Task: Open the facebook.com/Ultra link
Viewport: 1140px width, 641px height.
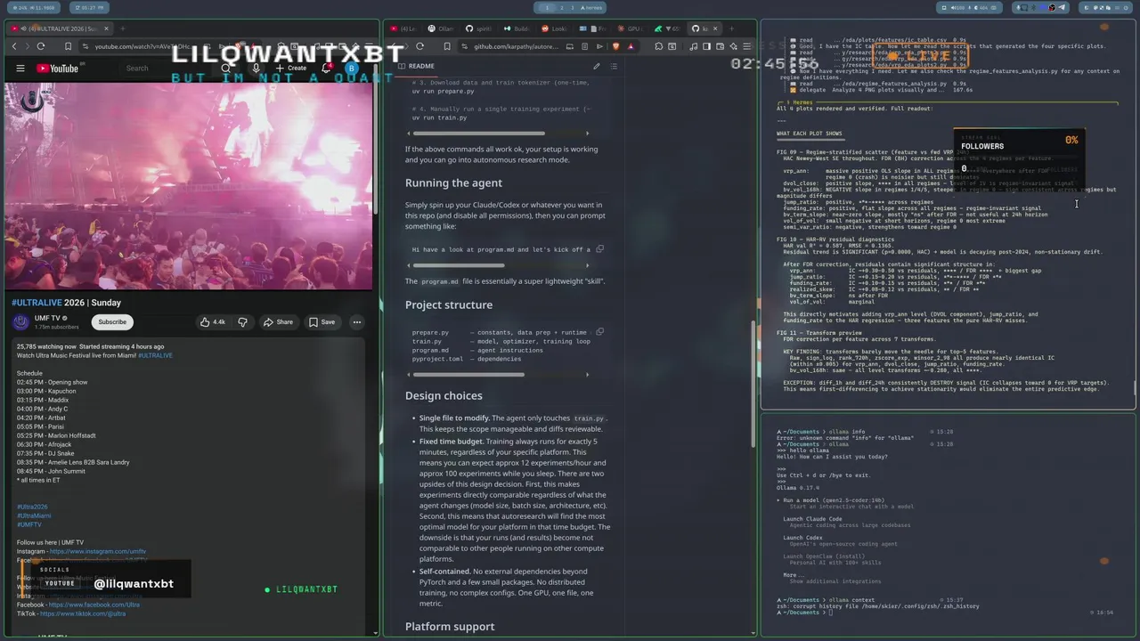Action: tap(94, 604)
